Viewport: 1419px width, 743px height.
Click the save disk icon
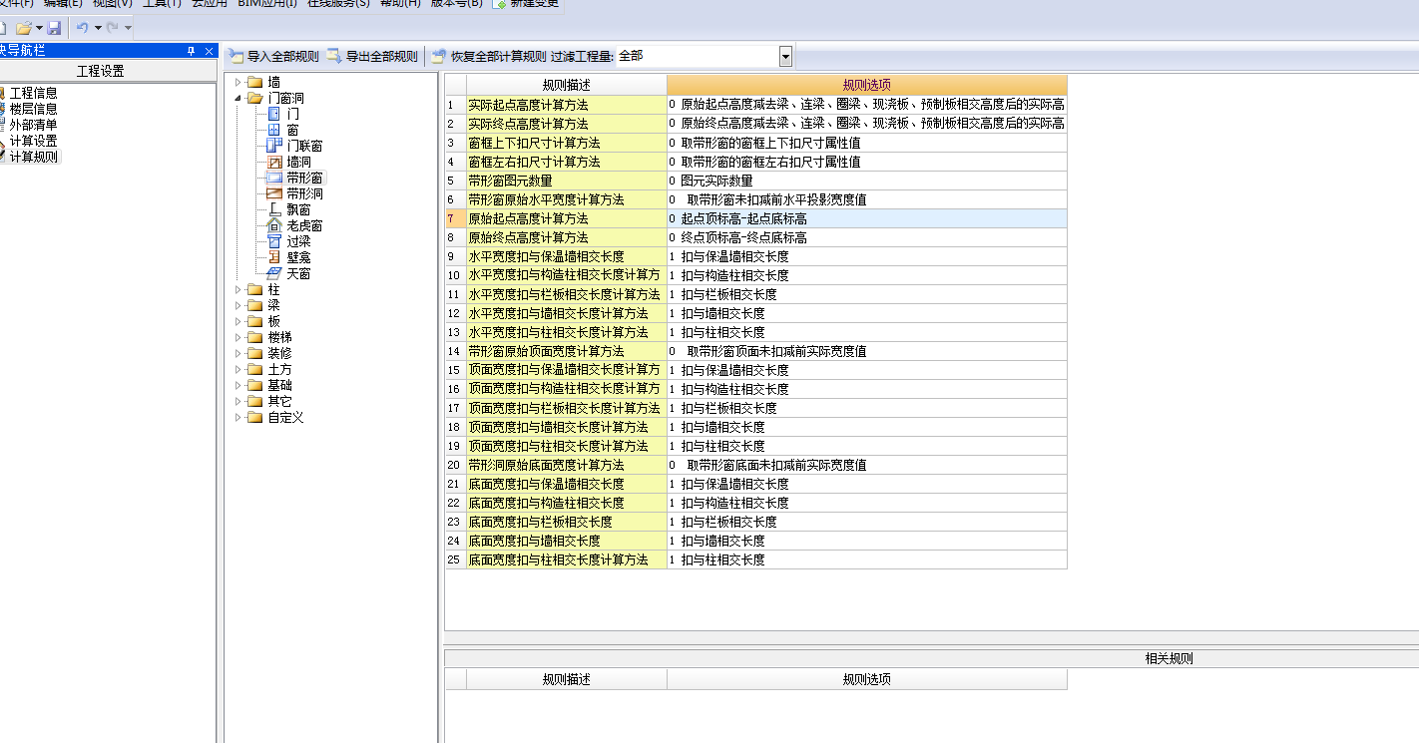54,28
